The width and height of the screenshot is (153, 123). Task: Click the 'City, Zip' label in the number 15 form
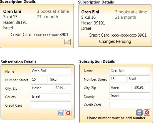tap(11, 89)
